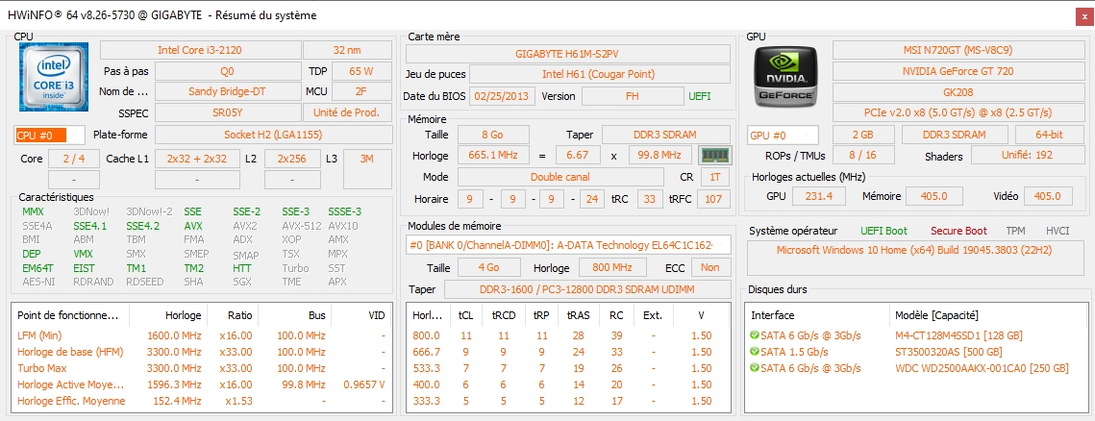Click the tRAS column header

point(580,315)
